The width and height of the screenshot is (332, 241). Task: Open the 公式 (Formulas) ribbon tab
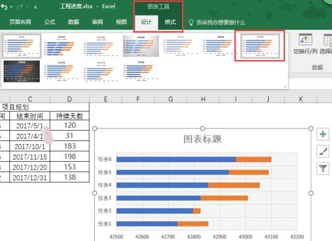[50, 22]
